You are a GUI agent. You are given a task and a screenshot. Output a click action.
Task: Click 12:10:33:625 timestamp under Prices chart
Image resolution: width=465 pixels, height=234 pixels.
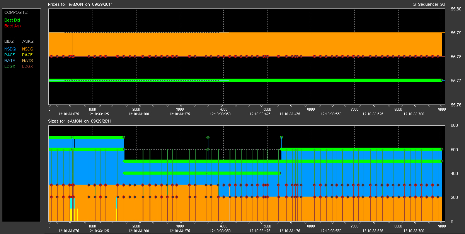click(373, 114)
